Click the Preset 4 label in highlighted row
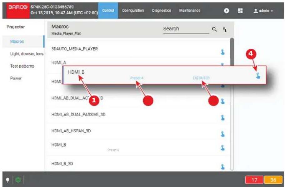The width and height of the screenshot is (285, 187). 137,78
